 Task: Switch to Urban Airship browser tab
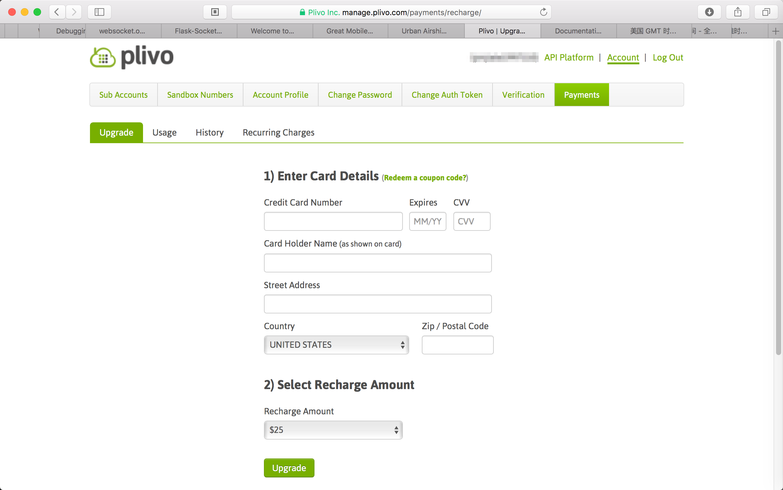(x=424, y=31)
